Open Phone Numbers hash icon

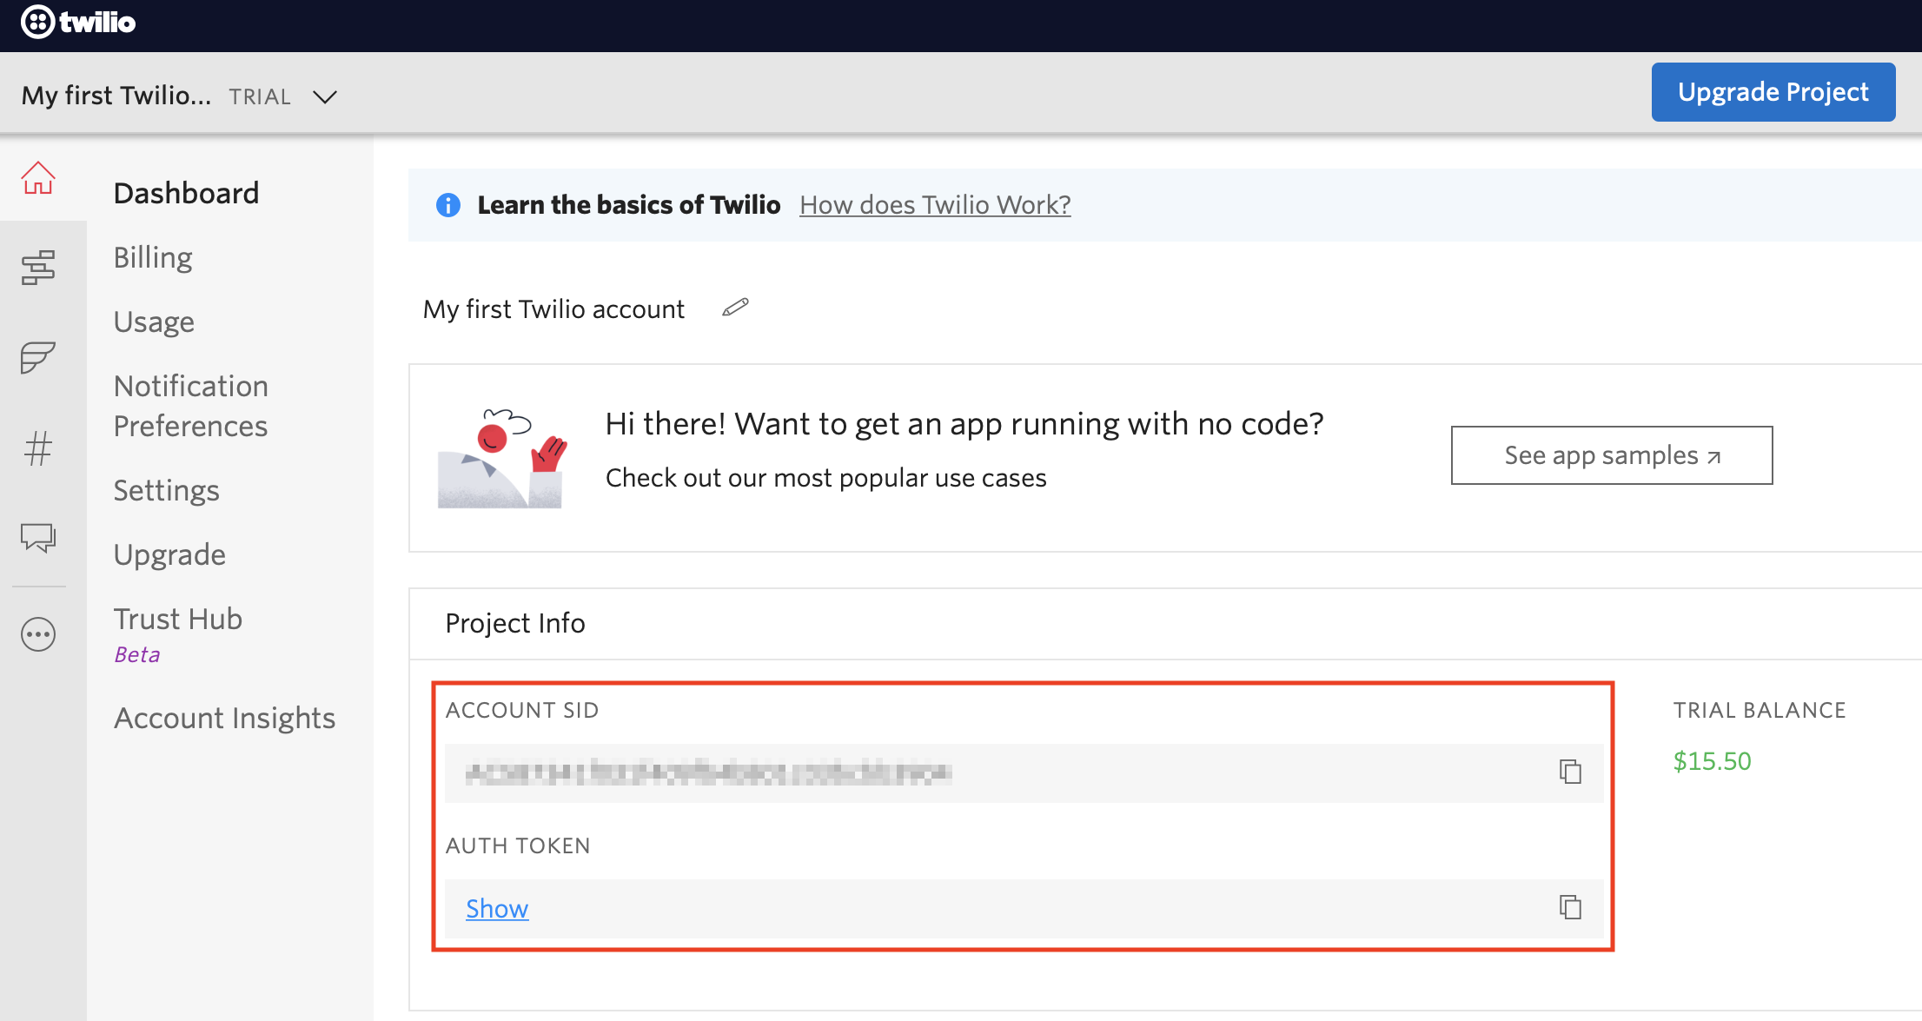(x=38, y=448)
